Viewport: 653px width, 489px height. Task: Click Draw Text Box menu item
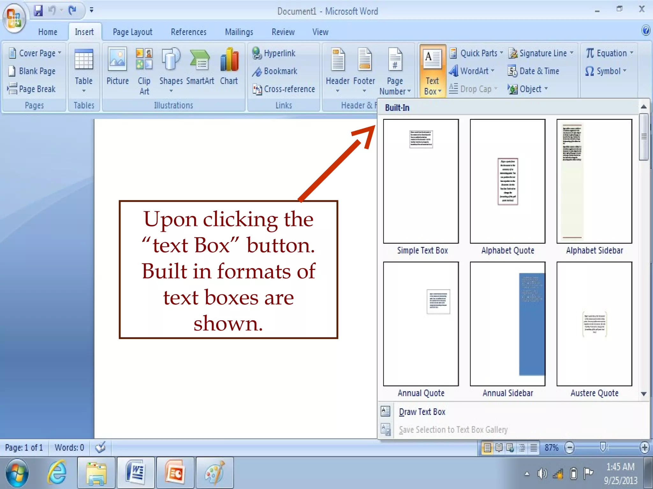point(513,412)
